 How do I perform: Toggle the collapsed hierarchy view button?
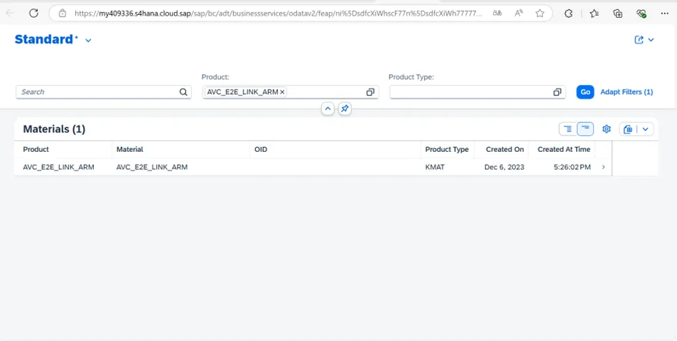pyautogui.click(x=586, y=129)
